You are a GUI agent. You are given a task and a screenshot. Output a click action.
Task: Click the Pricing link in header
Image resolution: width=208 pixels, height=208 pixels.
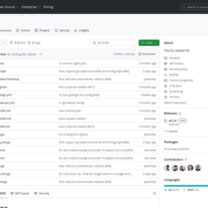[x=48, y=7]
